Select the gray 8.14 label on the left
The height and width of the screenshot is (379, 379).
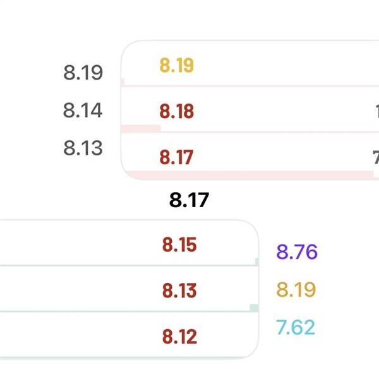point(83,111)
